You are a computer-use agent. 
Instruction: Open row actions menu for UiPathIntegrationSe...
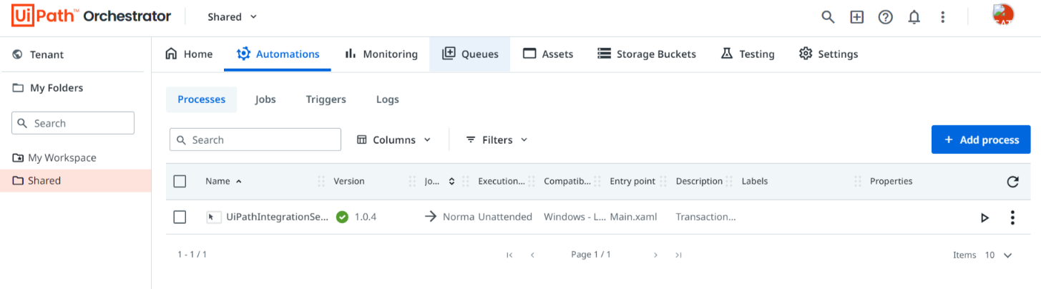(x=1012, y=217)
